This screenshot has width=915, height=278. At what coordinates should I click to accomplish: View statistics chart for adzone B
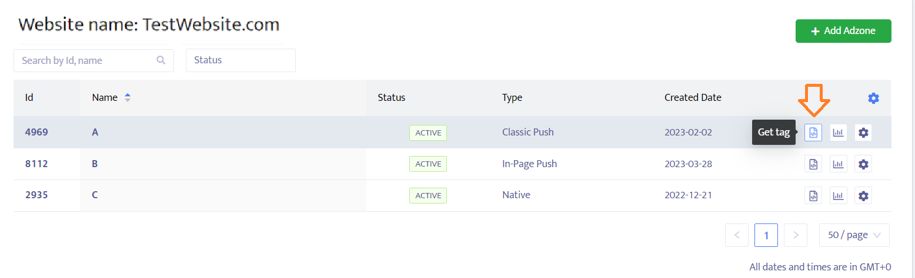[x=838, y=164]
